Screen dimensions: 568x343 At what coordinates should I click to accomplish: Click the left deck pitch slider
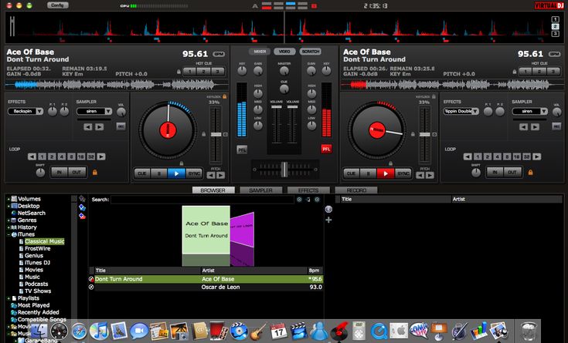pyautogui.click(x=216, y=134)
